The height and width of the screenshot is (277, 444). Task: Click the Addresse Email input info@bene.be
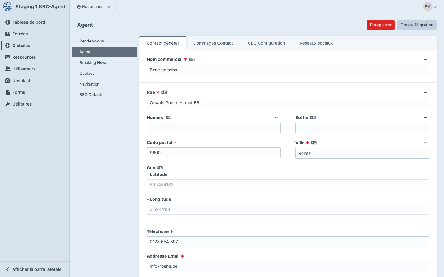click(288, 266)
